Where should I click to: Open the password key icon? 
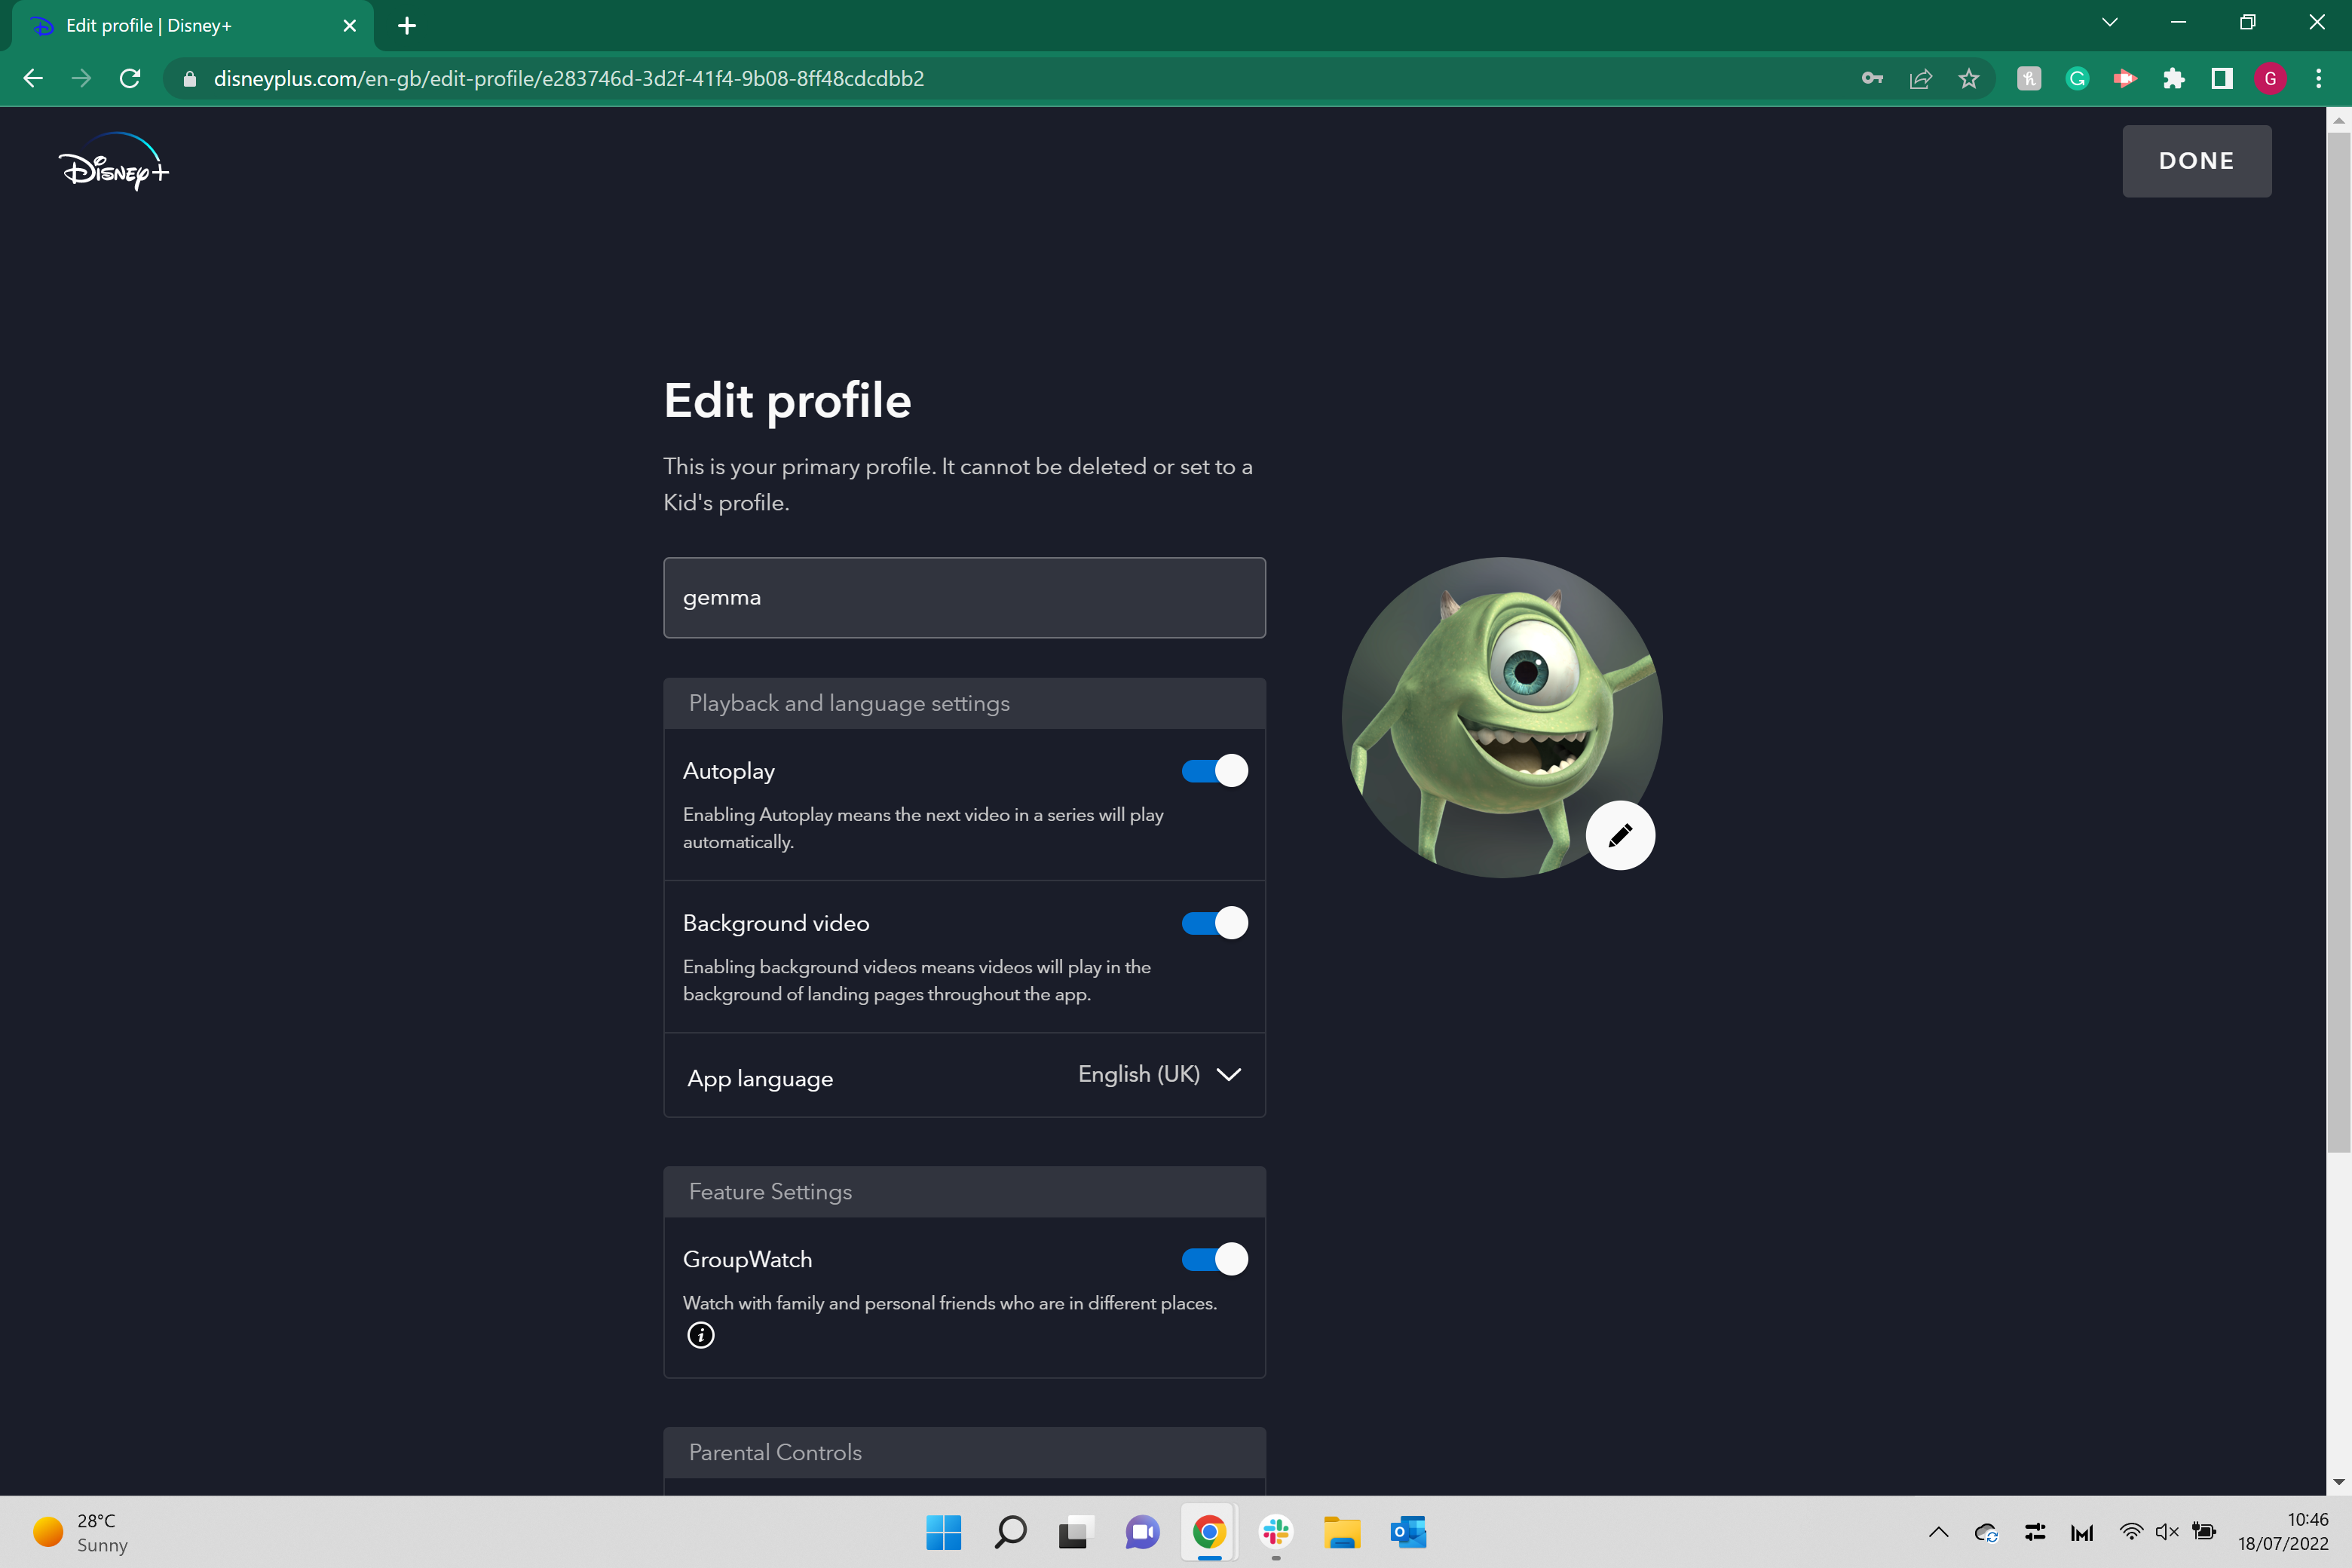pyautogui.click(x=1872, y=78)
